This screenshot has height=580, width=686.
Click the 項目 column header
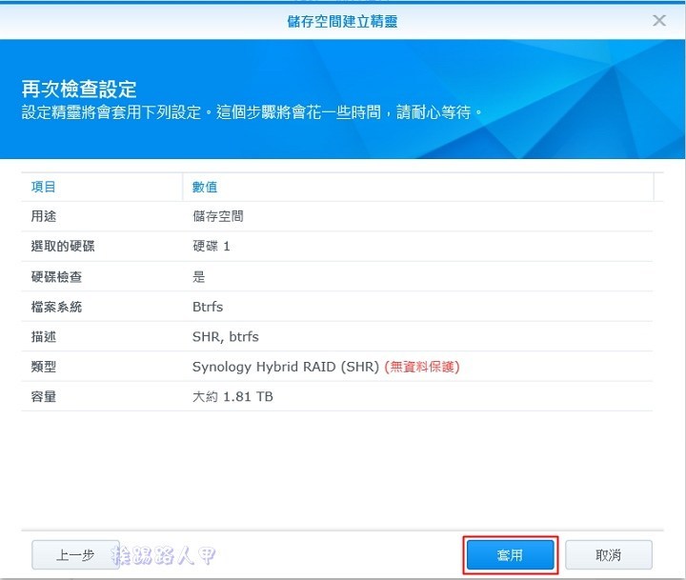click(x=44, y=187)
